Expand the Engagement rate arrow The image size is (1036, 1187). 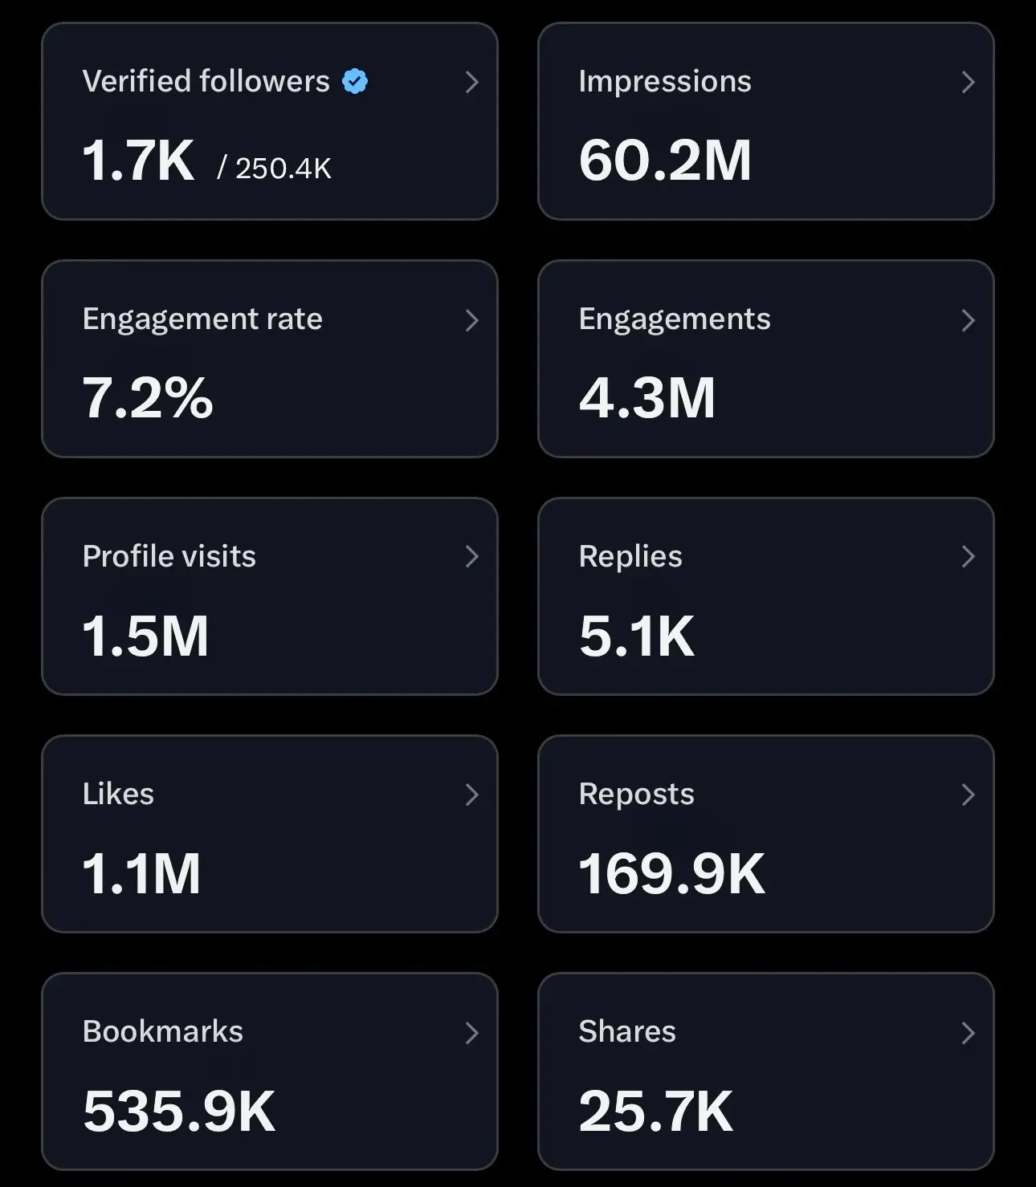[x=472, y=320]
